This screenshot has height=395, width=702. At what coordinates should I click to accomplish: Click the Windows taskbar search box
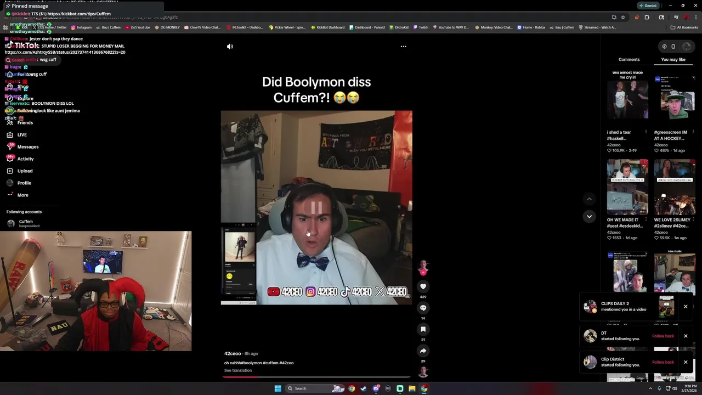click(314, 388)
